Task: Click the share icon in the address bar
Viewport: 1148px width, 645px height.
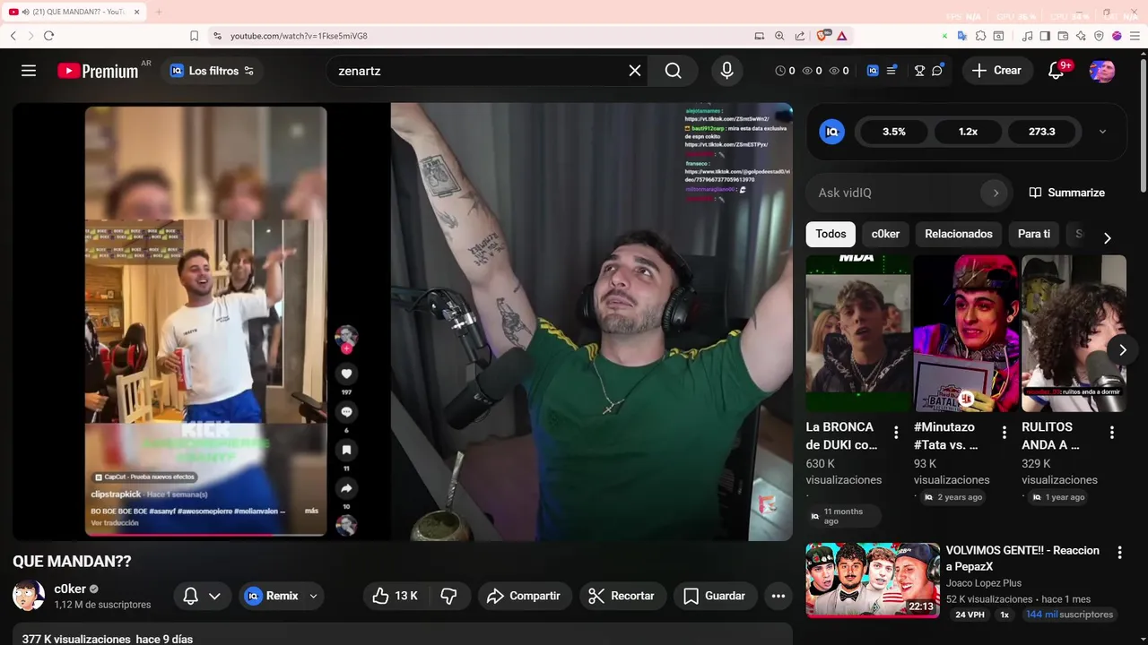Action: (x=799, y=36)
